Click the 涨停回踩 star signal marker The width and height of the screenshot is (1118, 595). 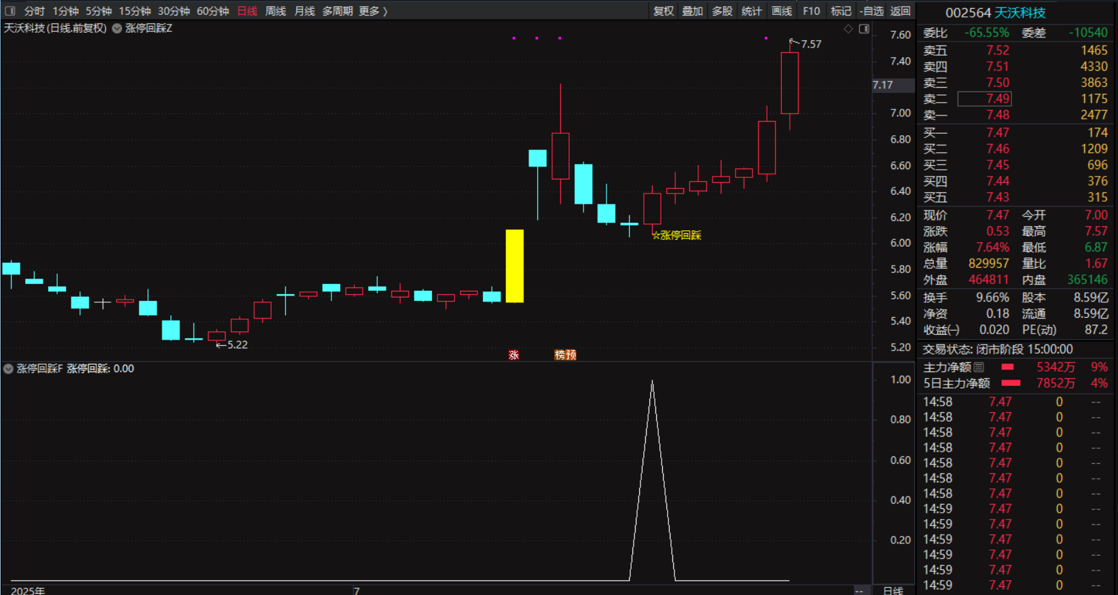pyautogui.click(x=677, y=235)
